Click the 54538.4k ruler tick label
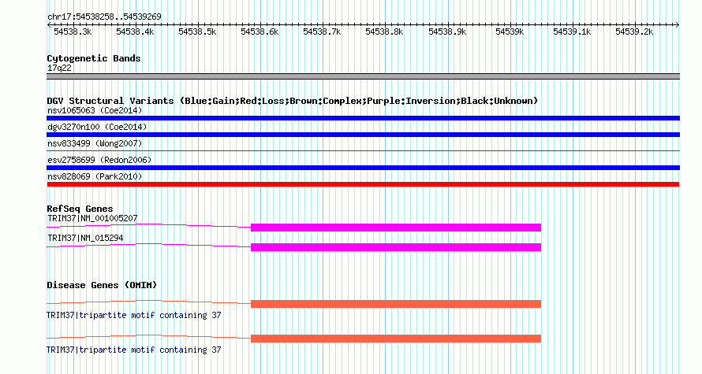702x374 pixels. 135,31
